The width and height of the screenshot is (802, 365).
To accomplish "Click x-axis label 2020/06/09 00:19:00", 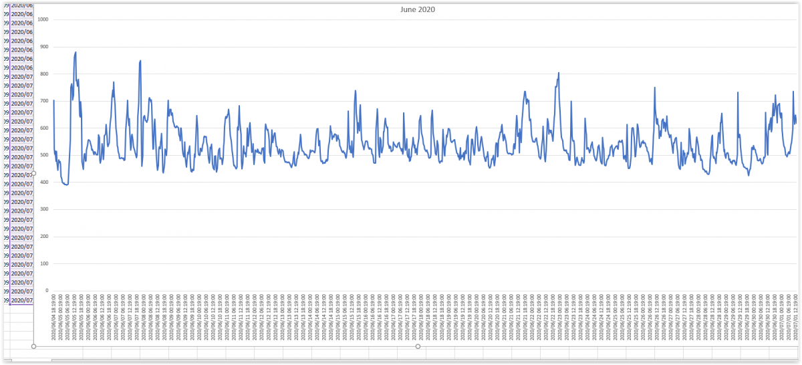I will click(x=172, y=318).
